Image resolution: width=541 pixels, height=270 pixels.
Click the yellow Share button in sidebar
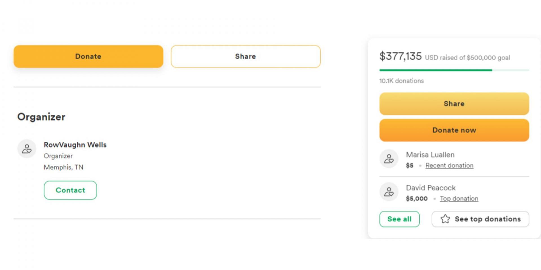[454, 104]
